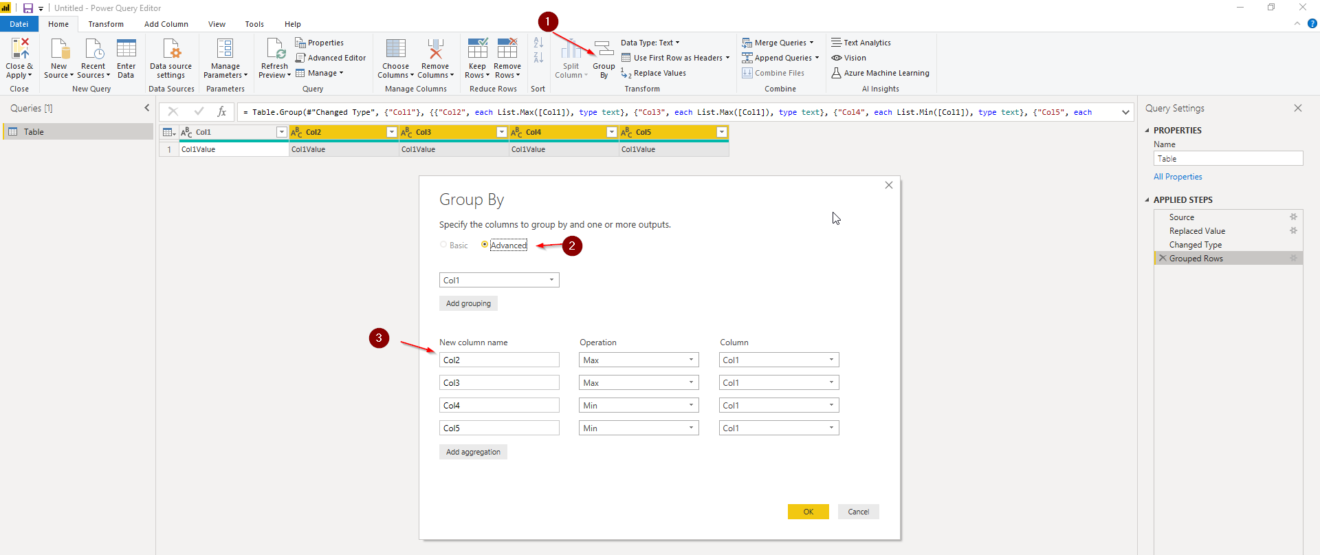Open the Advanced Editor
Viewport: 1320px width, 555px height.
[x=331, y=58]
